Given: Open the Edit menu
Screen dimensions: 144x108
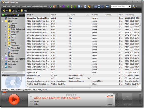Looking at the screenshot, I should click(x=9, y=7).
